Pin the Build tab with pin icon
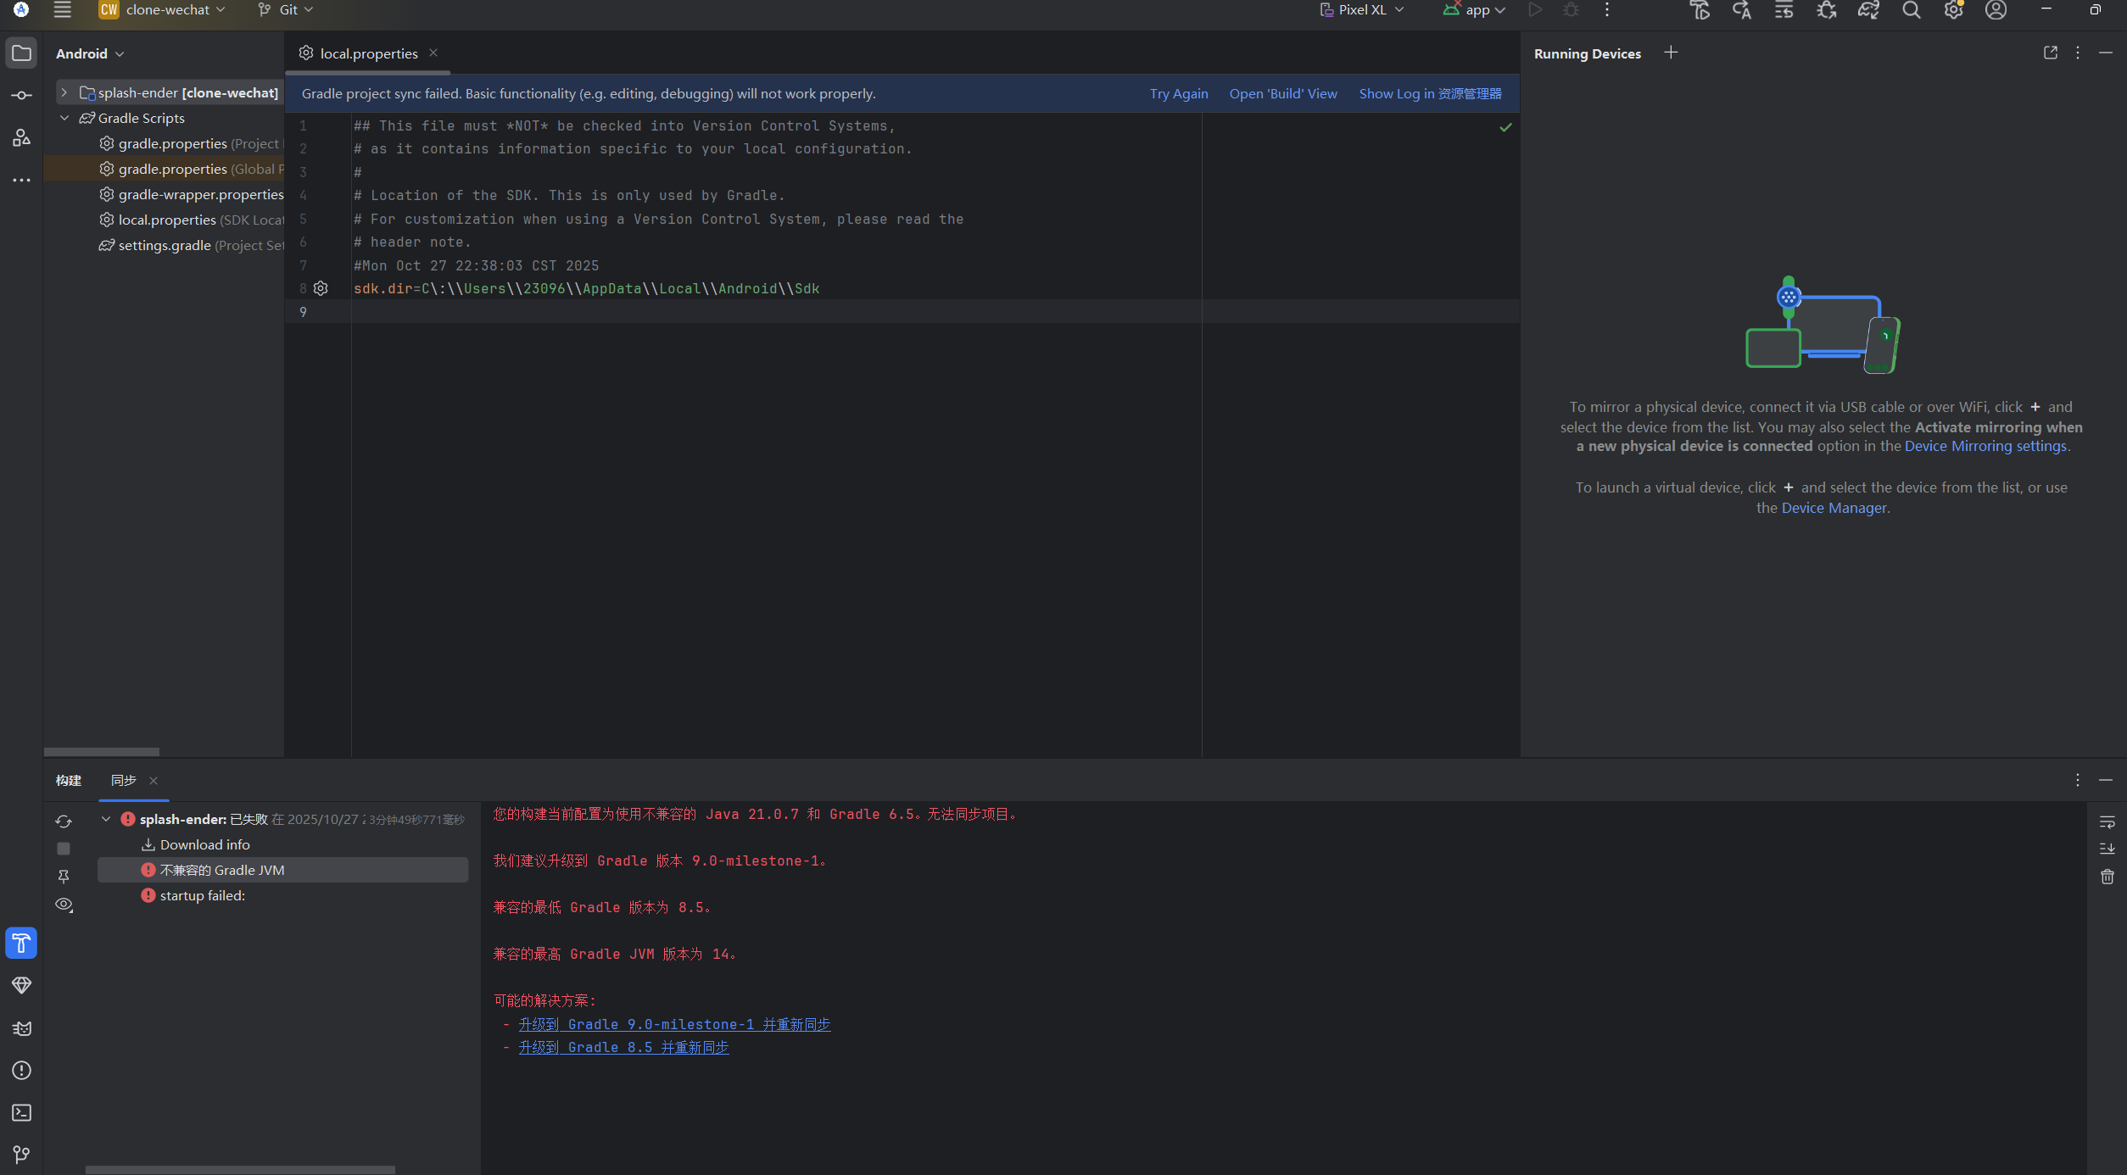Image resolution: width=2127 pixels, height=1175 pixels. tap(64, 876)
